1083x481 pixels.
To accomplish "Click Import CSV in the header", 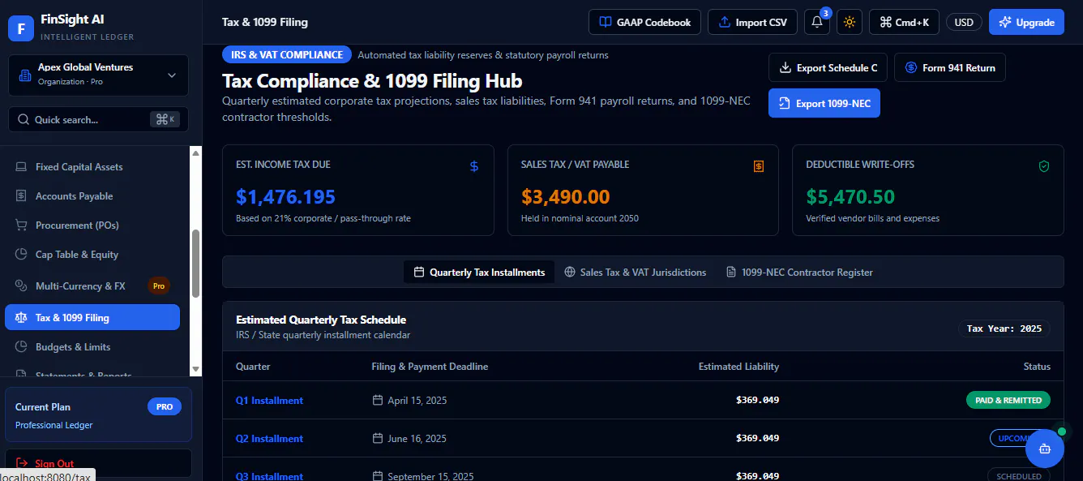I will pos(752,22).
